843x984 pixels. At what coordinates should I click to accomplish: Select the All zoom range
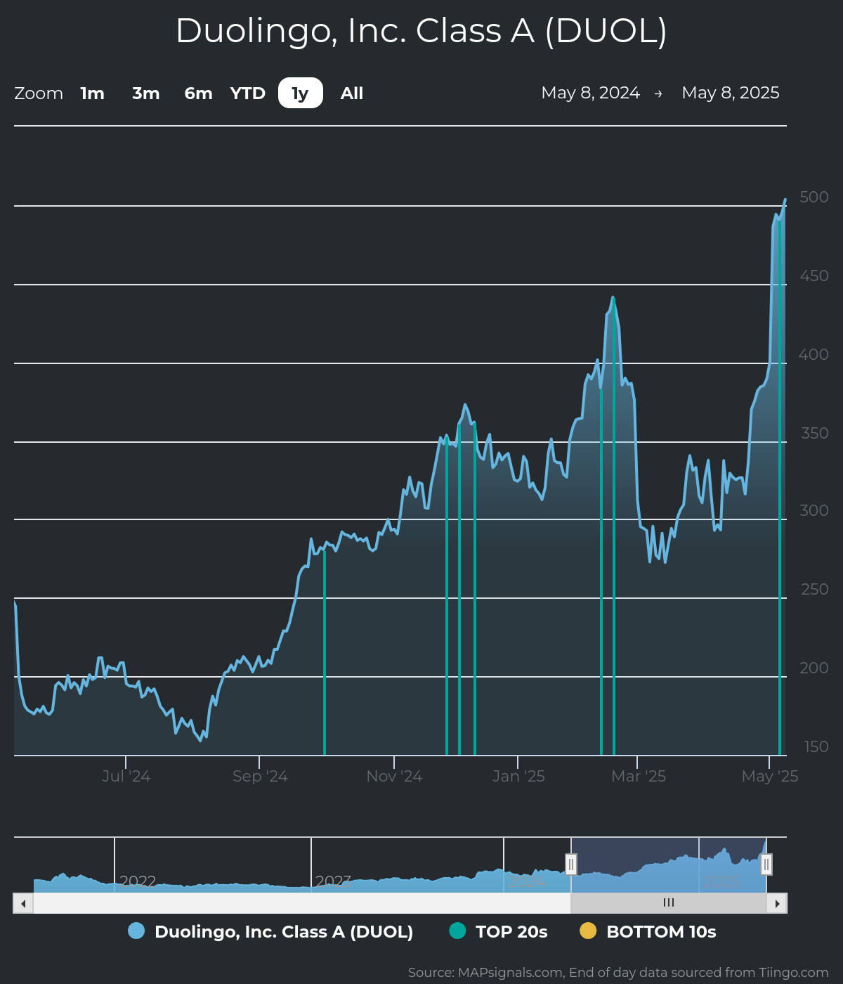(x=352, y=93)
